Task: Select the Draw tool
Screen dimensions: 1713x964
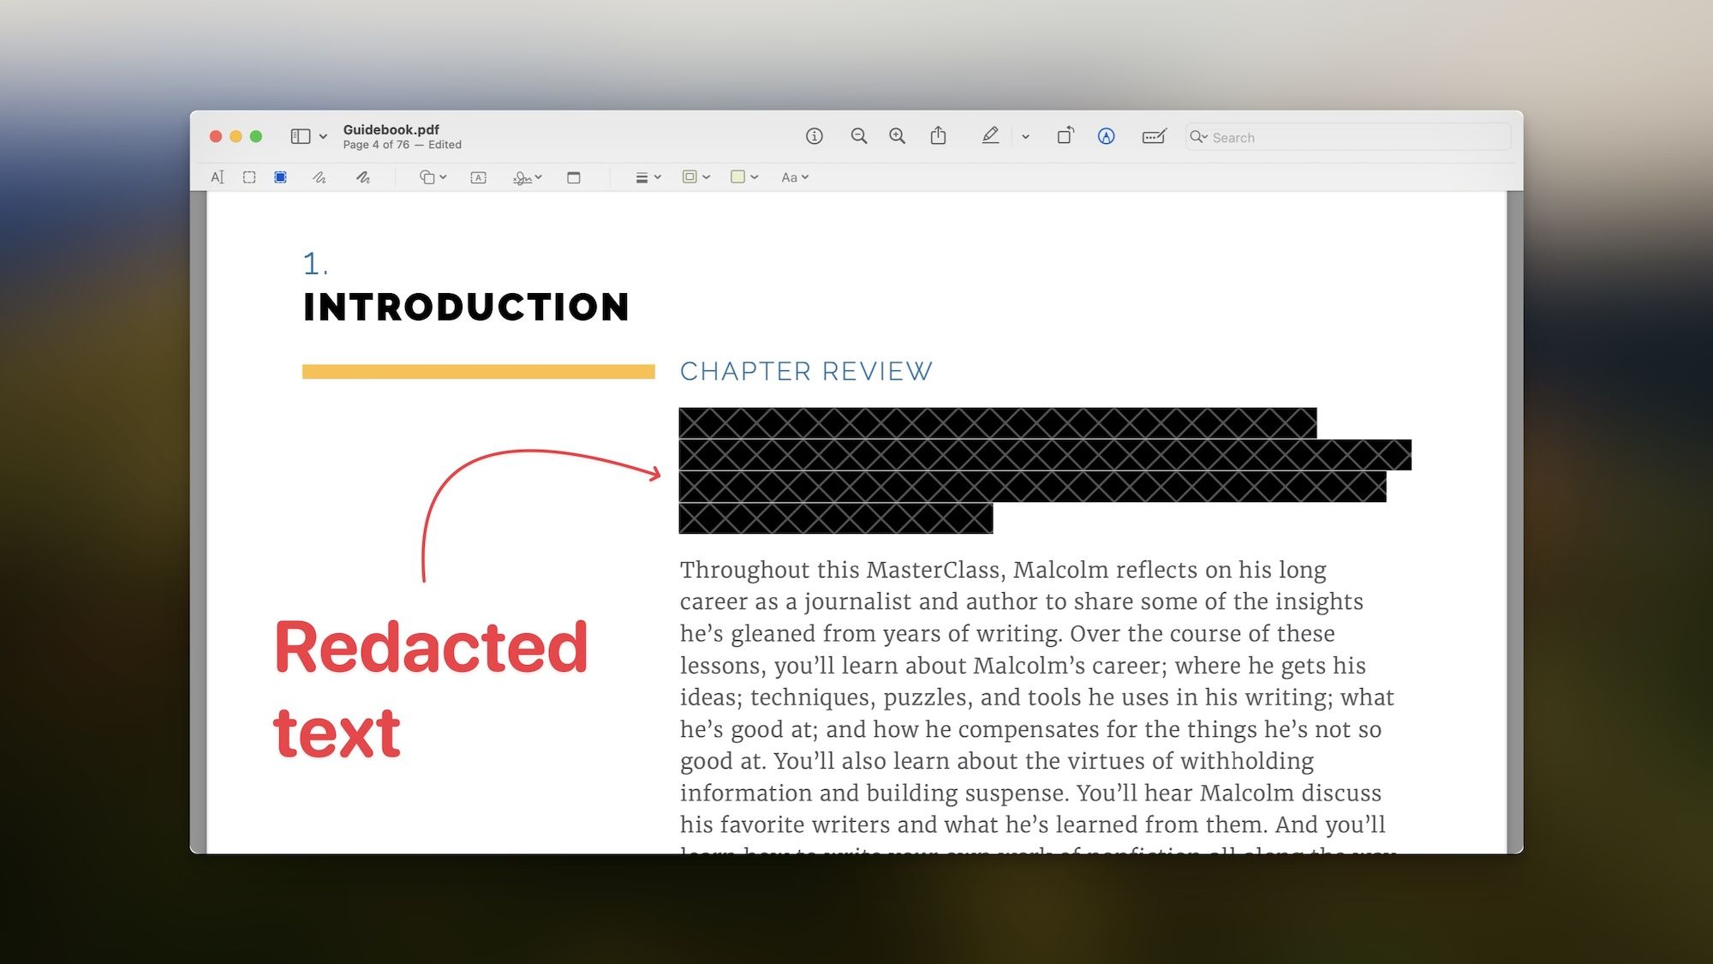Action: click(x=362, y=177)
